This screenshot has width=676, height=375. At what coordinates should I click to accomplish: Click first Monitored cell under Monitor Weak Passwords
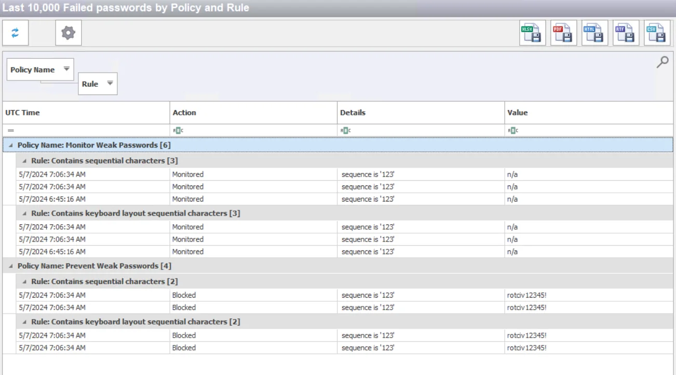pos(253,174)
